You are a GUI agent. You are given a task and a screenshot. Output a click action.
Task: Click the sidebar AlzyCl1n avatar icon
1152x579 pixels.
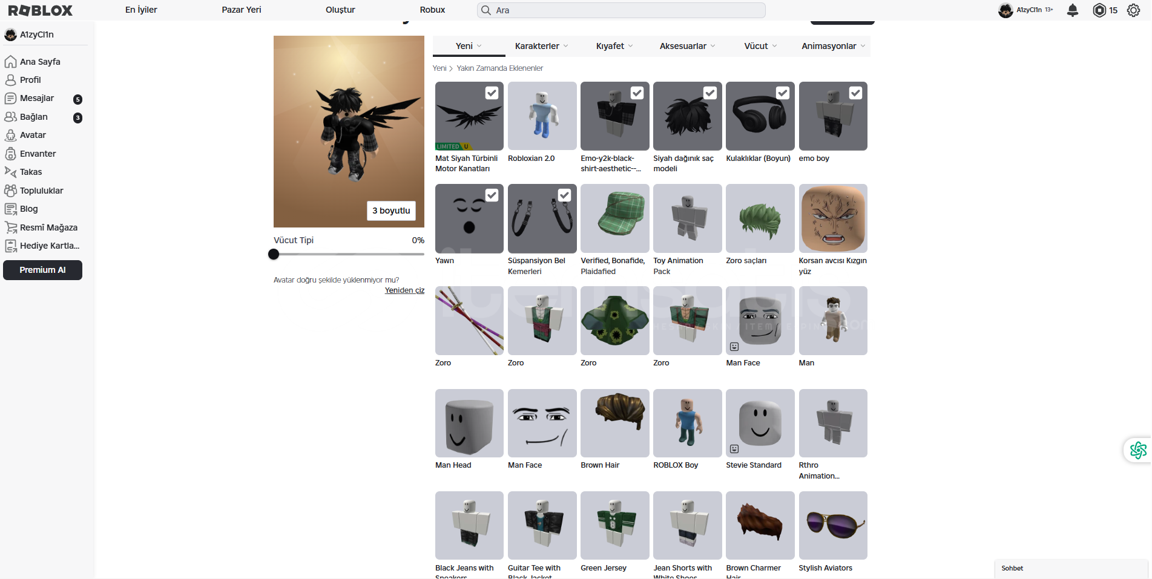point(10,34)
